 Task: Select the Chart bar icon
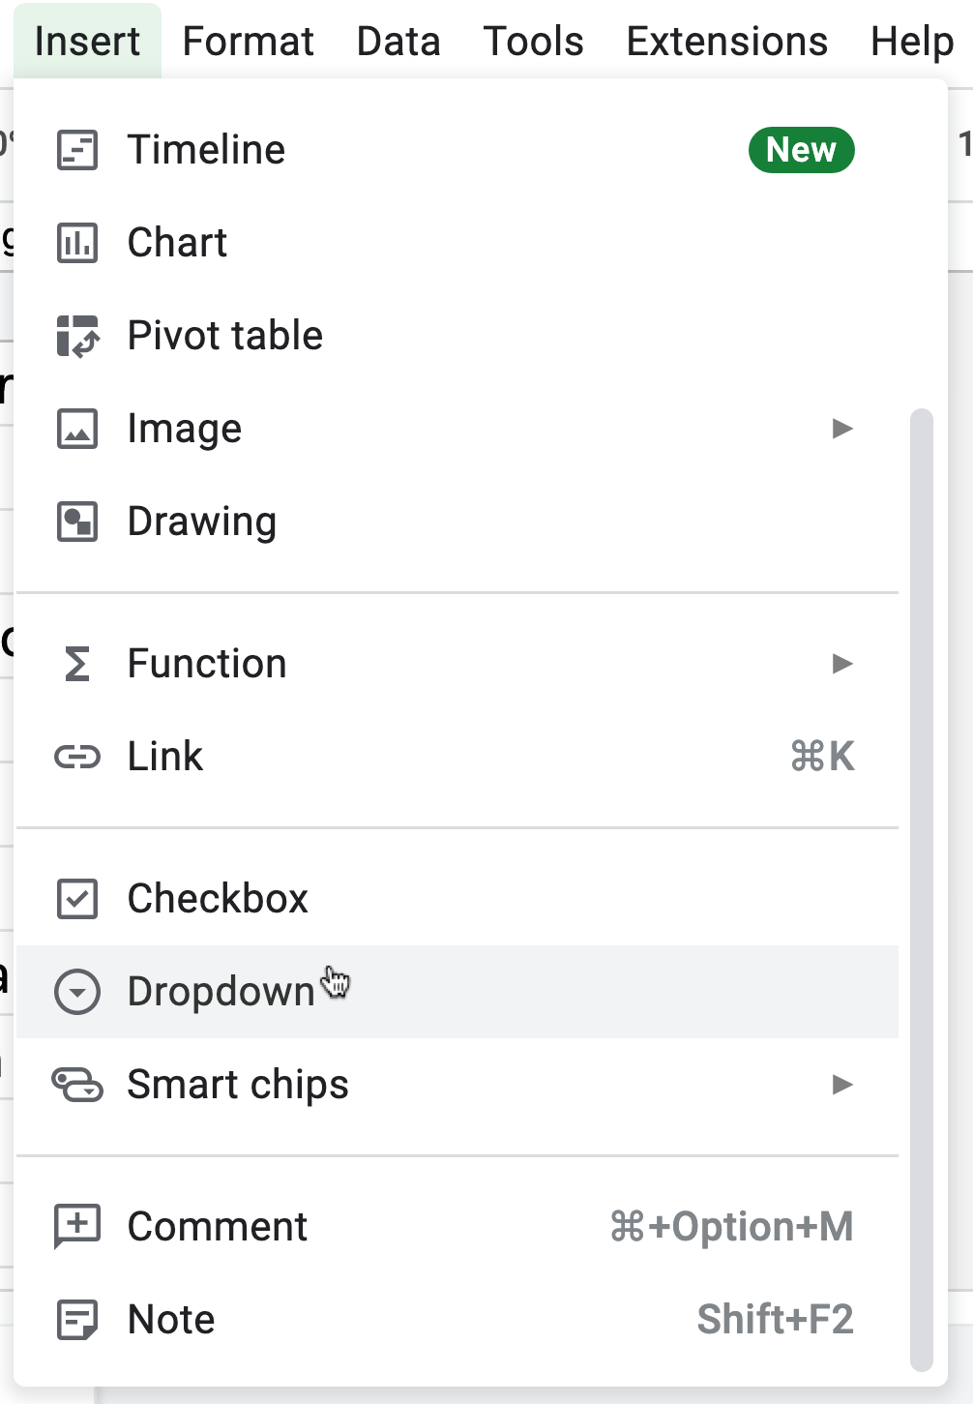[76, 243]
